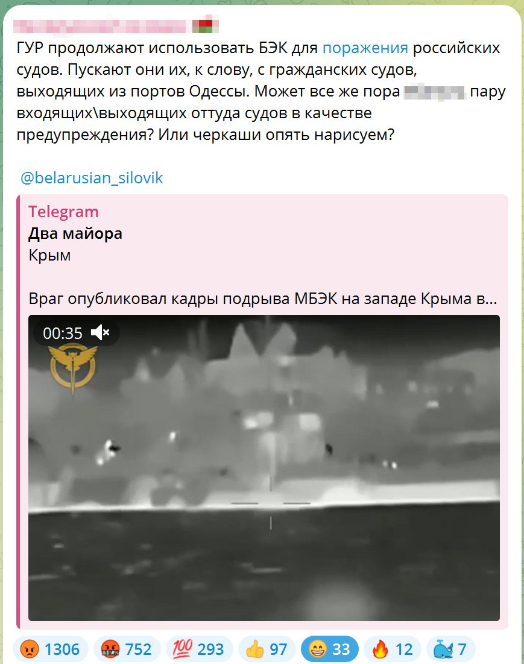Add the cursing face reaction 752
The height and width of the screenshot is (664, 524).
[x=127, y=649]
